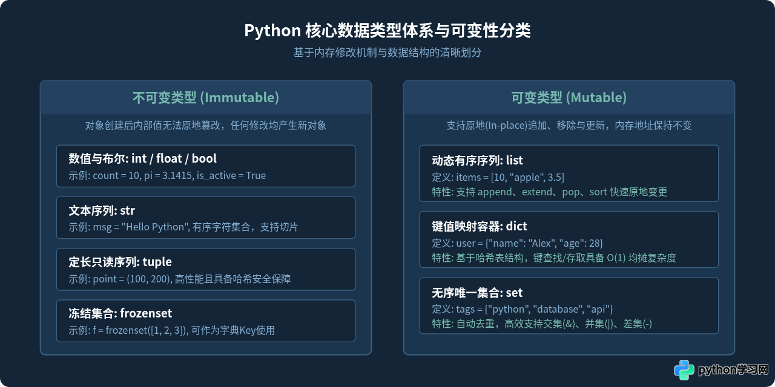Select the '可变类型 (Mutable)' panel header
Viewport: 775px width, 387px height.
(x=569, y=97)
